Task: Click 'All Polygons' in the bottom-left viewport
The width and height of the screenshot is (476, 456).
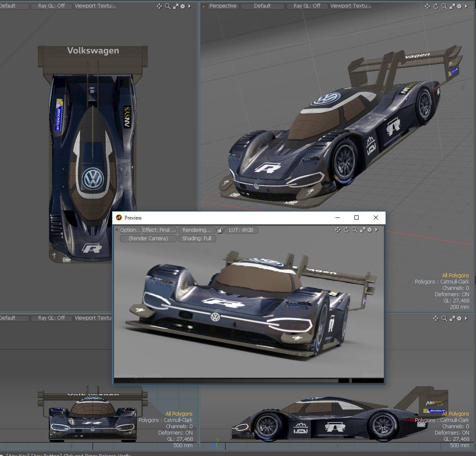Action: click(x=179, y=414)
